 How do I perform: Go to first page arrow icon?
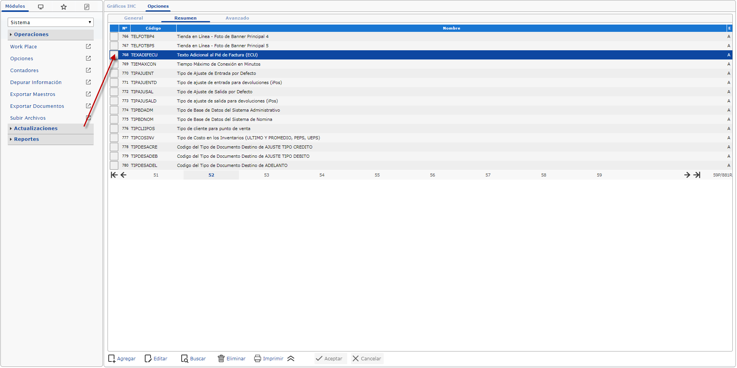[x=114, y=175]
